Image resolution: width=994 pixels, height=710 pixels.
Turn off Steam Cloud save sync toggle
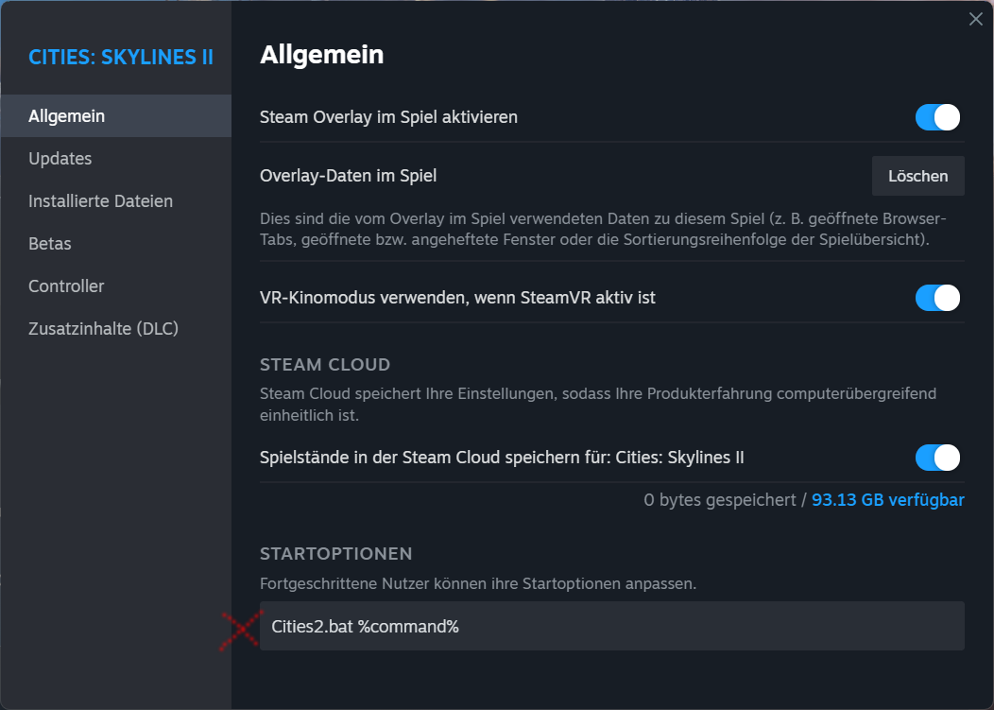tap(937, 458)
